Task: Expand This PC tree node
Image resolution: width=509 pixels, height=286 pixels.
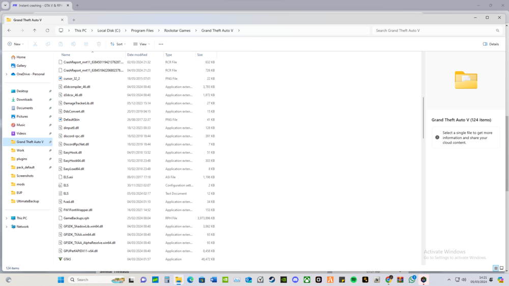Action: 7,218
